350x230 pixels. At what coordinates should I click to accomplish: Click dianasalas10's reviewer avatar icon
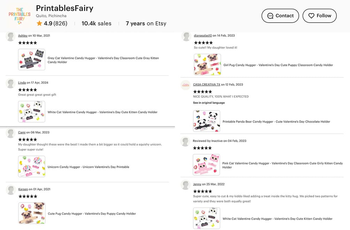coord(186,36)
